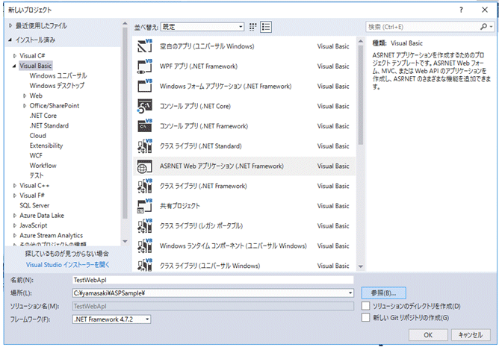
Task: Click the ASP.NET Web Application globe icon
Action: [x=144, y=166]
